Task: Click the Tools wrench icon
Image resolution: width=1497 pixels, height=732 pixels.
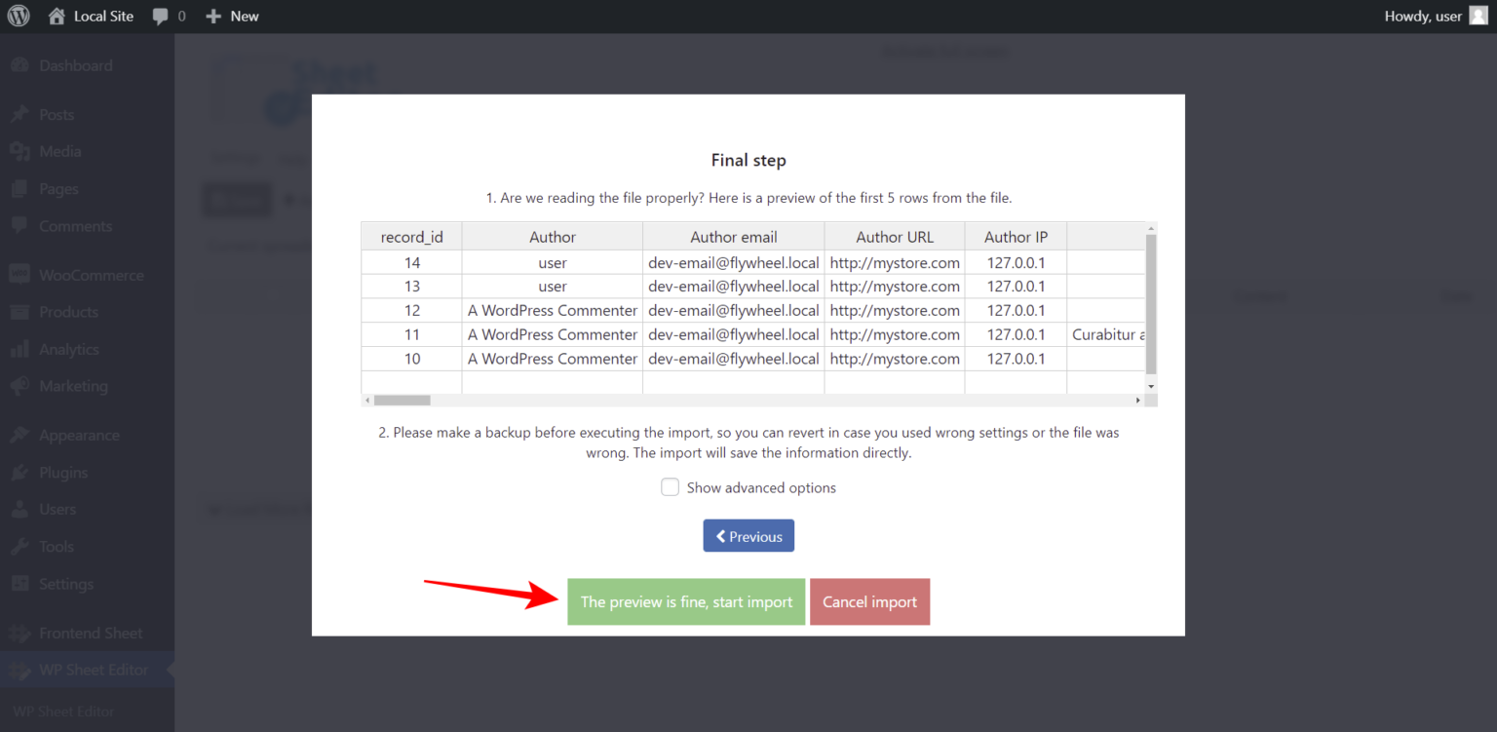Action: pos(19,546)
